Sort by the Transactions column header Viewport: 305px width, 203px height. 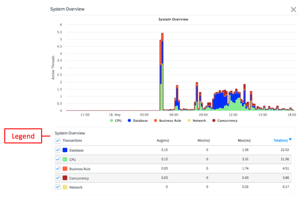tap(72, 141)
